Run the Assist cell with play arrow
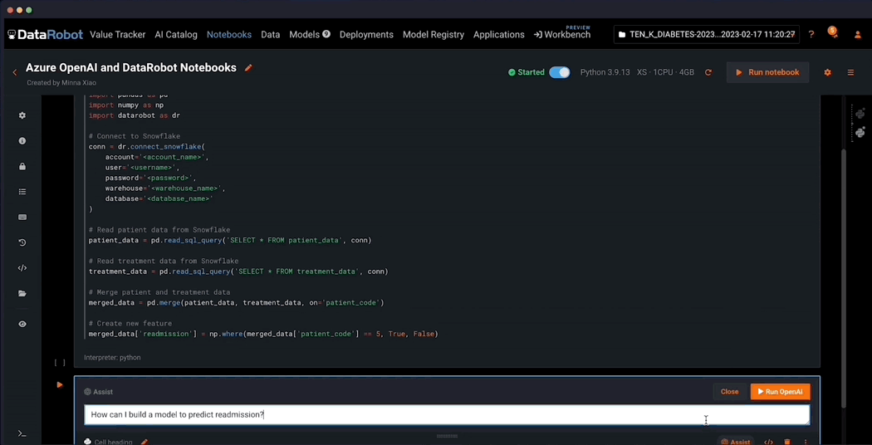 [60, 384]
